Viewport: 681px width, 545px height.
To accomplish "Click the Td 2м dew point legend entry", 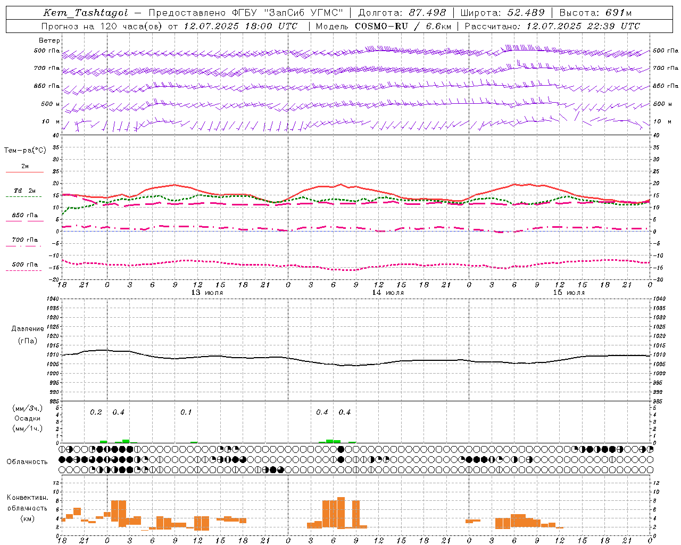I will [25, 191].
